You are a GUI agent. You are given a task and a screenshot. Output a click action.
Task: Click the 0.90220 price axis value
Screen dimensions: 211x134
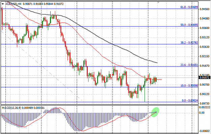click(205, 94)
